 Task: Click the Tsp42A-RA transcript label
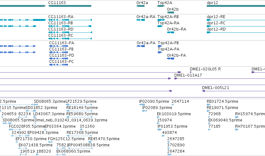(168, 23)
